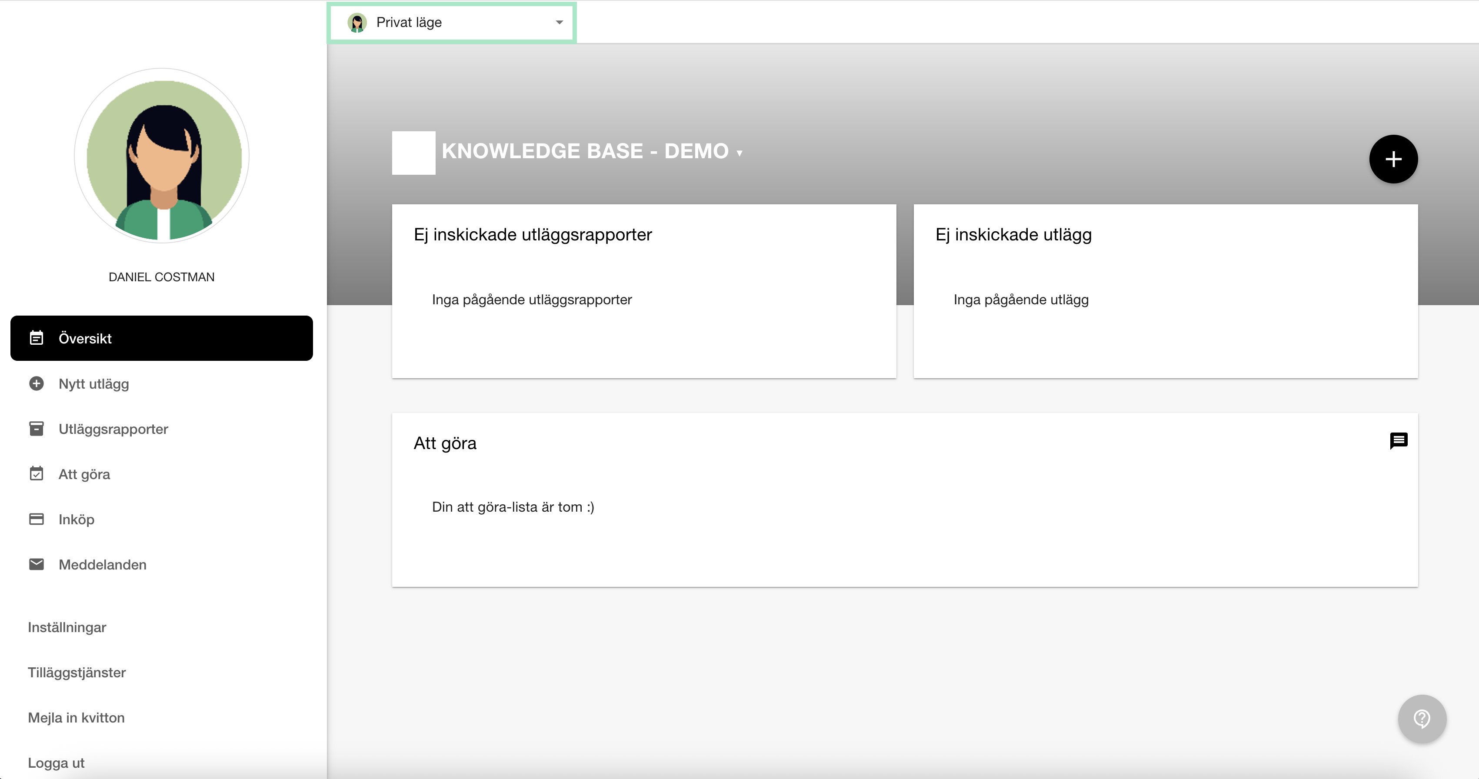This screenshot has width=1479, height=779.
Task: Click the Översikt calendar icon
Action: (x=36, y=337)
